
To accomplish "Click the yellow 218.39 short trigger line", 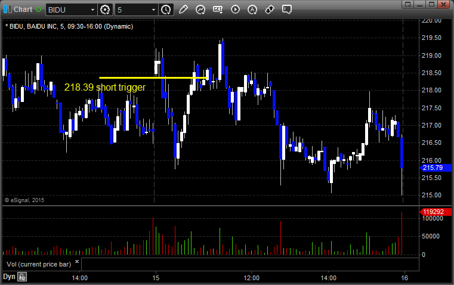I will coord(153,78).
